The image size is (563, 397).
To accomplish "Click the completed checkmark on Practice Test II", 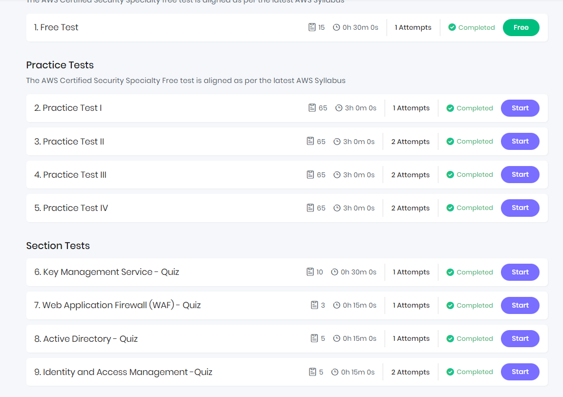I will point(450,141).
